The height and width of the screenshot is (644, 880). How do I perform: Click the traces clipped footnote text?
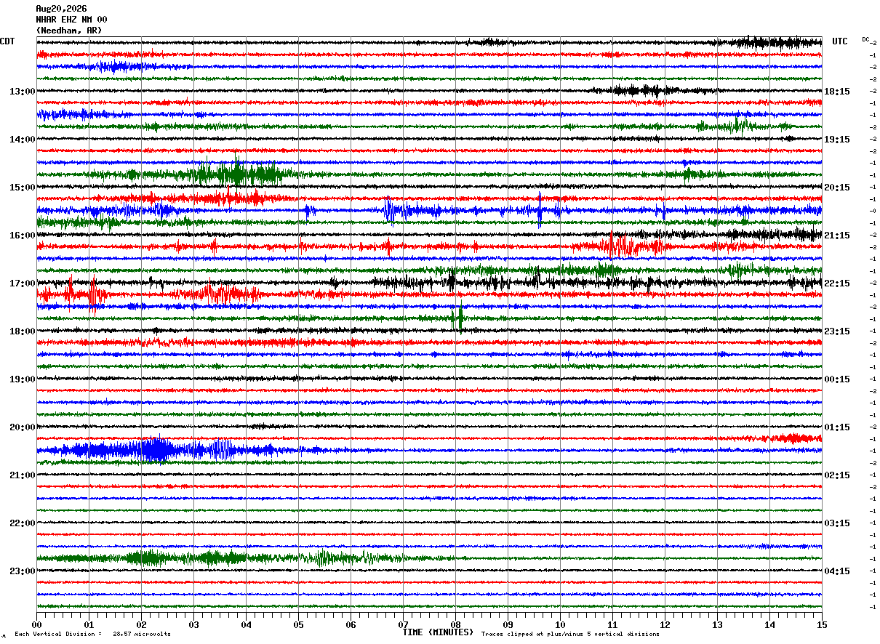570,635
